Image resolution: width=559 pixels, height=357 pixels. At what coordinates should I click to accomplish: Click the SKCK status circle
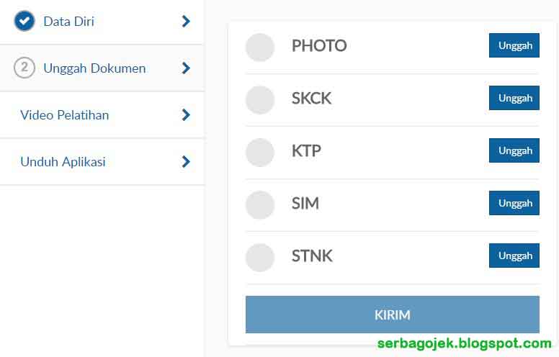click(260, 99)
